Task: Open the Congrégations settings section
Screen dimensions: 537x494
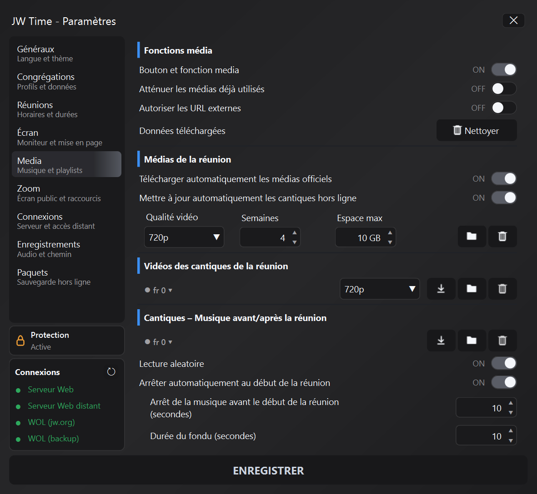Action: [x=66, y=82]
